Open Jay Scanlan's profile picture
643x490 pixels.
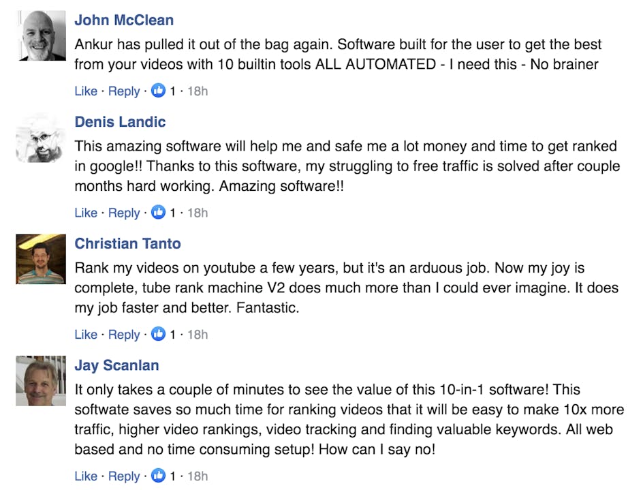point(41,382)
